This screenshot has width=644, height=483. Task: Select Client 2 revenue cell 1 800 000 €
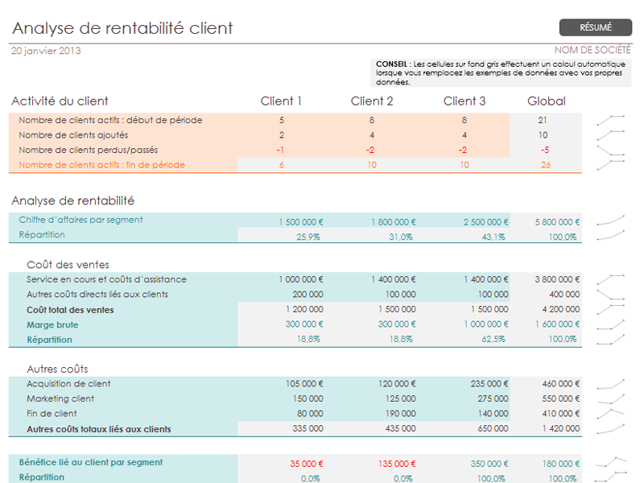394,222
